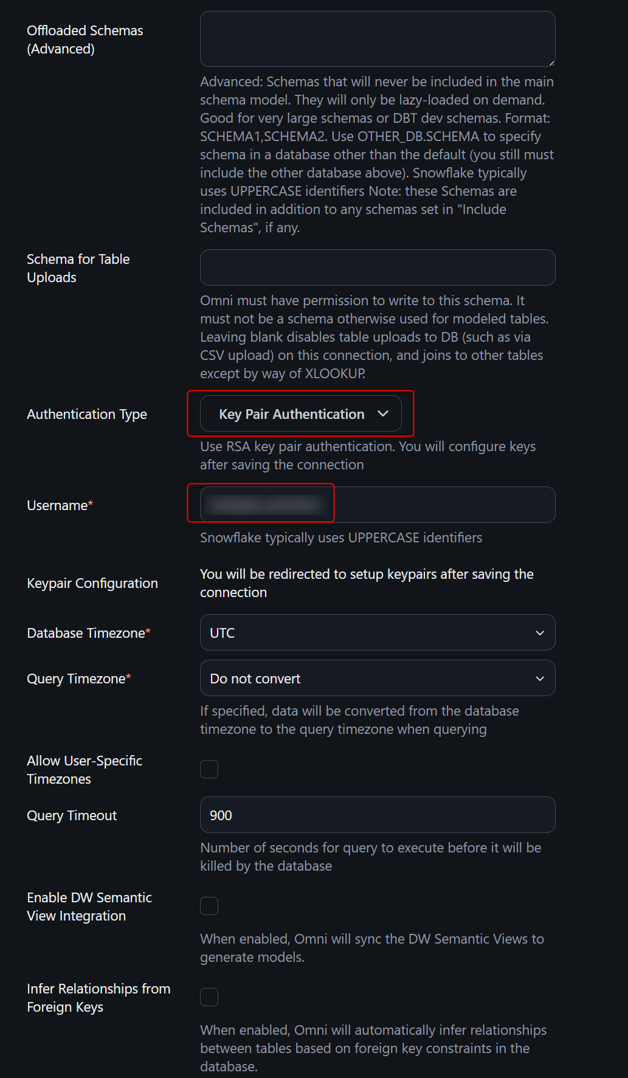Click the Authentication Type dropdown chevron icon
Image resolution: width=628 pixels, height=1078 pixels.
pyautogui.click(x=383, y=414)
